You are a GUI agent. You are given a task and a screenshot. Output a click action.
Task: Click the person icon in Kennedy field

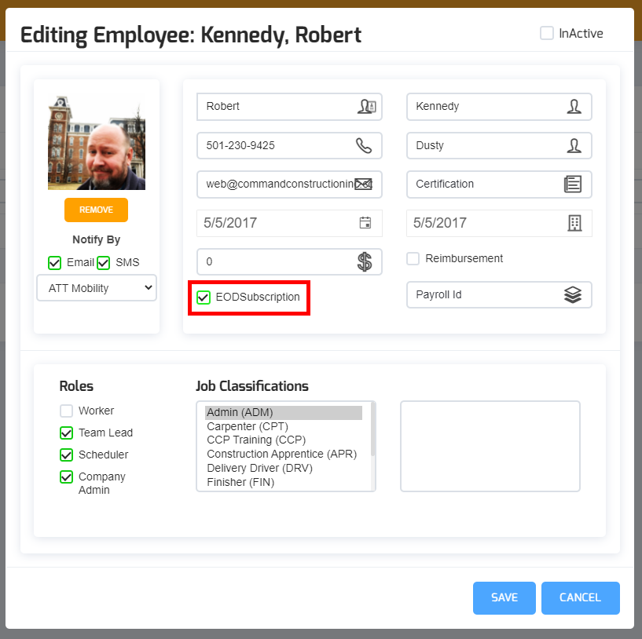click(574, 107)
